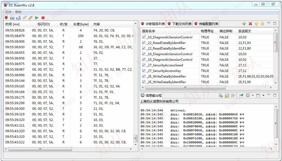Click the red XuanWu logo toolbar icon
282x161 pixels.
[6, 18]
